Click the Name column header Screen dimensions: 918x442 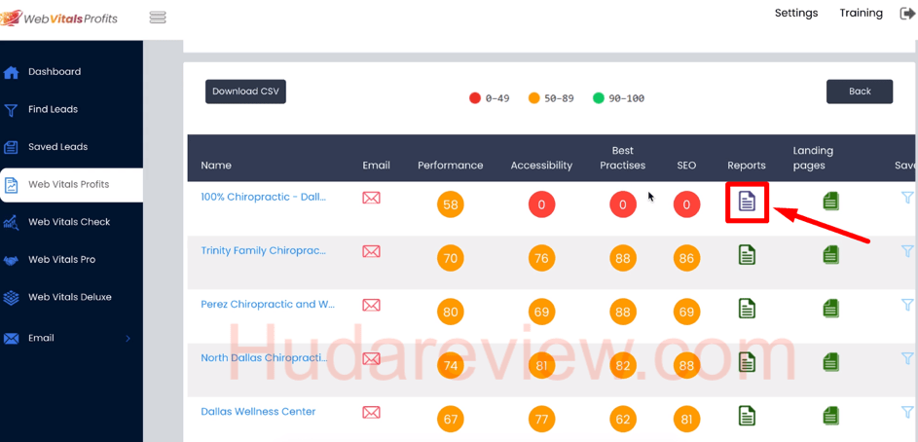coord(216,166)
